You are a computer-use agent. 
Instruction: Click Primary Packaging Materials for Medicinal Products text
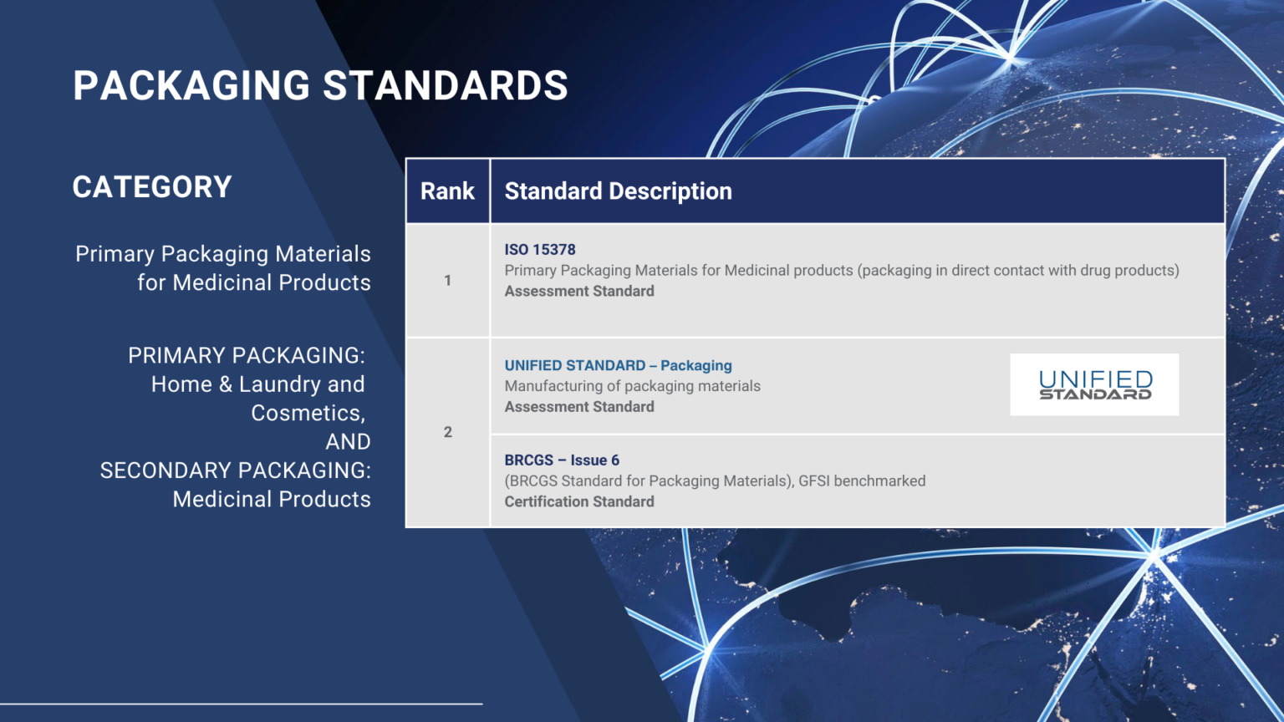(222, 267)
